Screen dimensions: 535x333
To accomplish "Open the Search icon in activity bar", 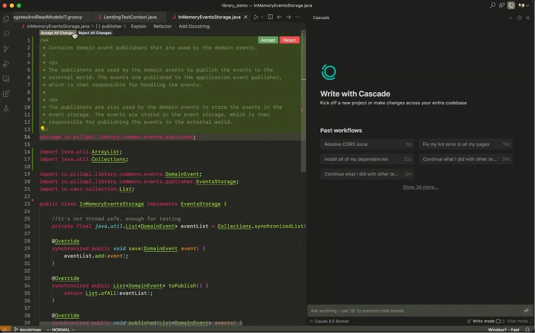I will tap(6, 34).
